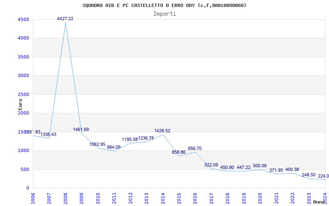Click x-axis year 2007
The image size is (329, 206).
(49, 199)
